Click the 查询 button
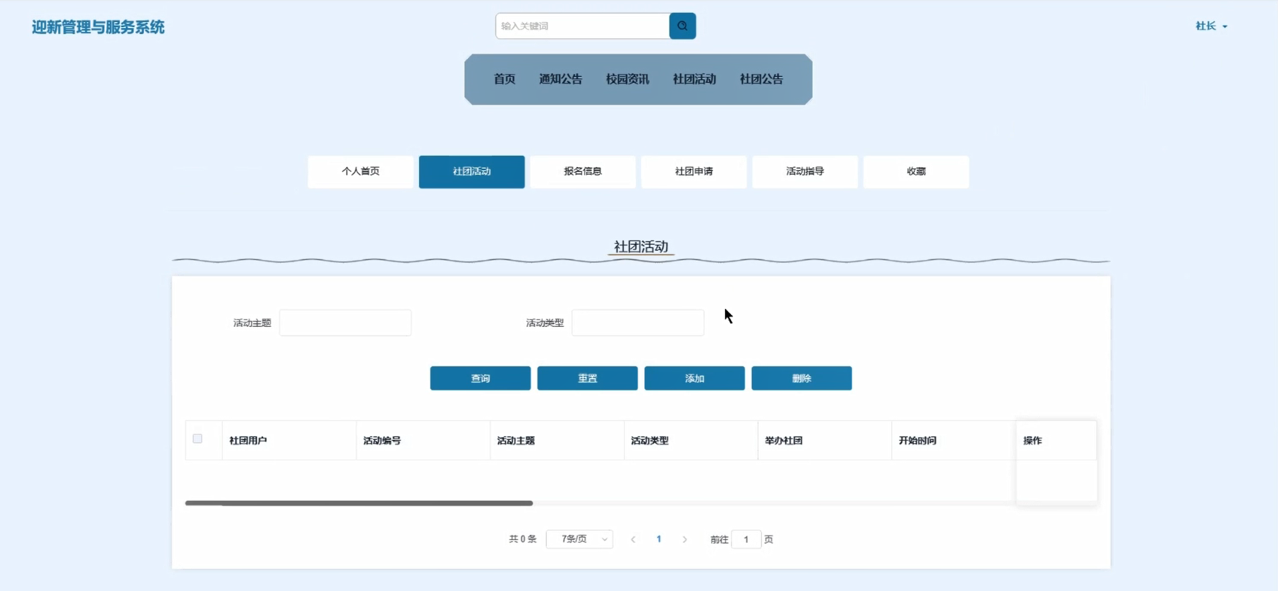Screen dimensions: 1278x591 pyautogui.click(x=480, y=378)
